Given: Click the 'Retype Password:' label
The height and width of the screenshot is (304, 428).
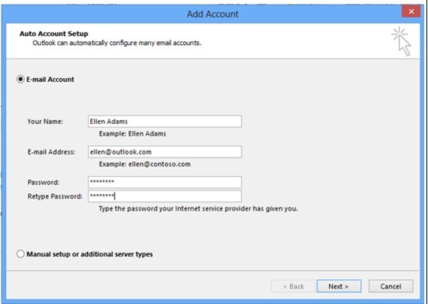Looking at the screenshot, I should (x=55, y=196).
